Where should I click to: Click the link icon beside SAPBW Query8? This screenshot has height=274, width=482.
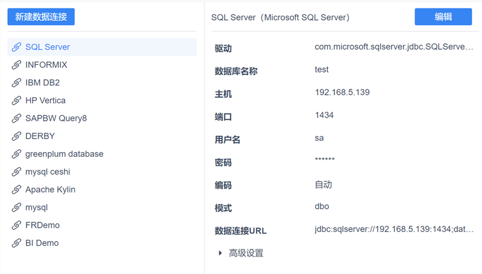point(16,118)
